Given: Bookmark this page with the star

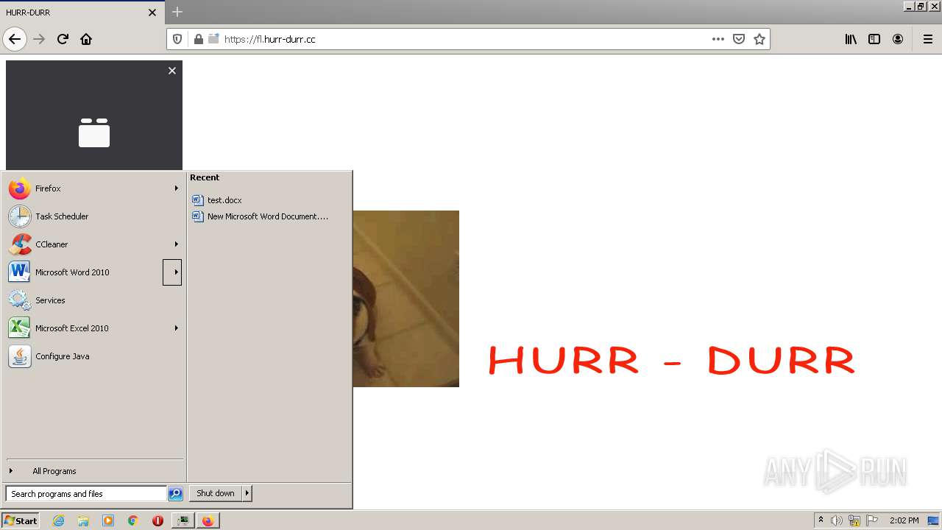Looking at the screenshot, I should click(759, 39).
